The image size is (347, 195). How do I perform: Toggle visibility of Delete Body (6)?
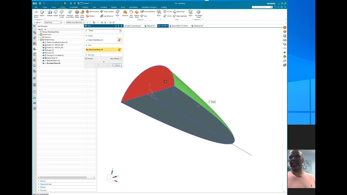(x=43, y=58)
